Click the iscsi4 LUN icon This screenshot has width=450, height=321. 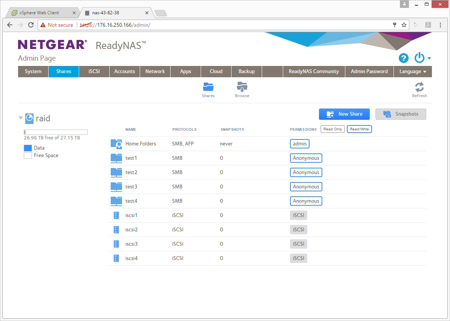tap(116, 258)
